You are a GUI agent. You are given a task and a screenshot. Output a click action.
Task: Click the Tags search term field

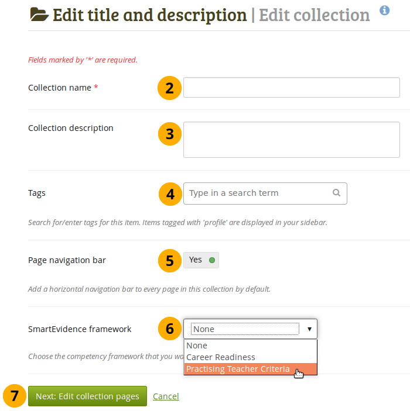[258, 193]
